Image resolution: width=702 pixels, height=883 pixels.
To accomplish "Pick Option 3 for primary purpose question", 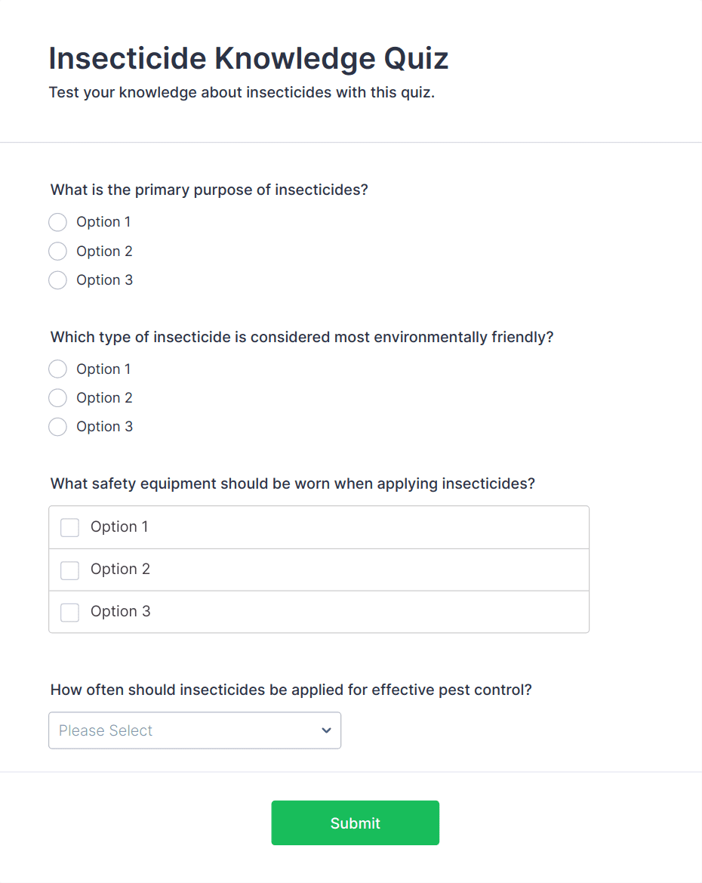I will [58, 280].
